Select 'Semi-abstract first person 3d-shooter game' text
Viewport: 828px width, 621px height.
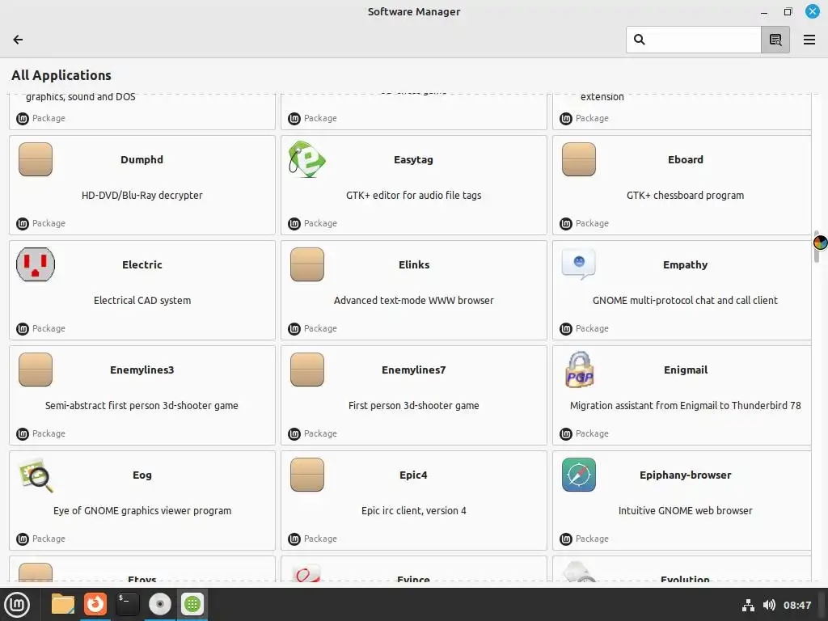click(142, 406)
